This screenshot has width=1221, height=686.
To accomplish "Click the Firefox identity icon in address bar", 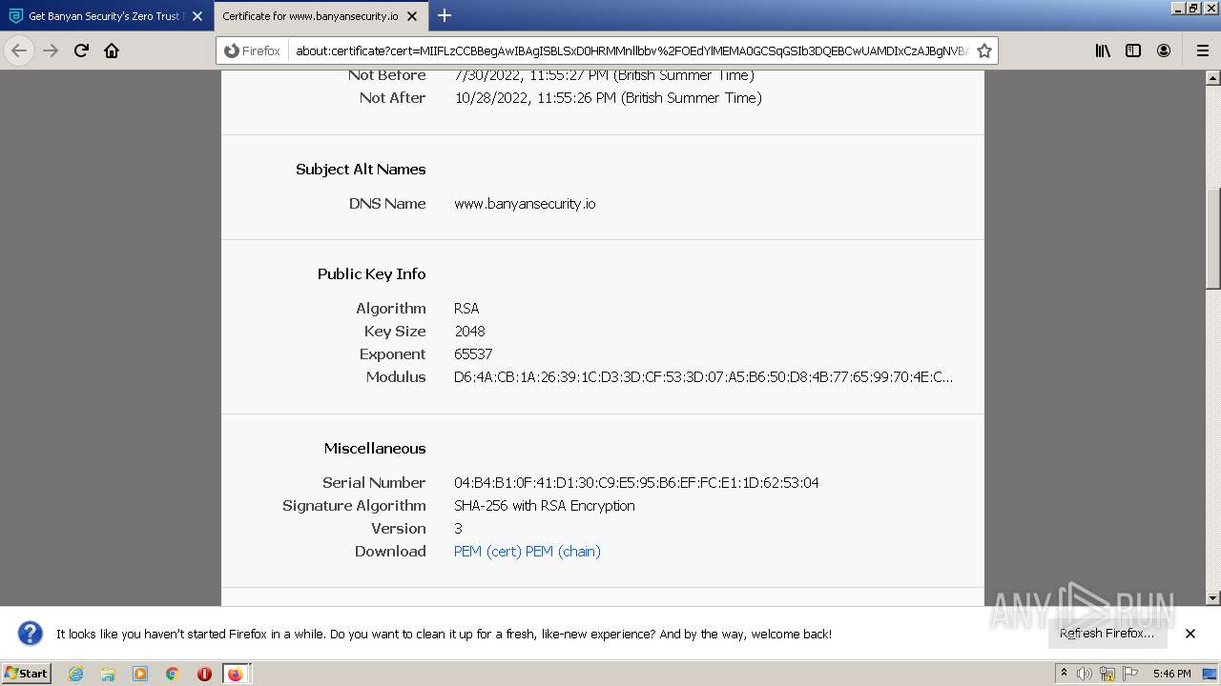I will (253, 50).
